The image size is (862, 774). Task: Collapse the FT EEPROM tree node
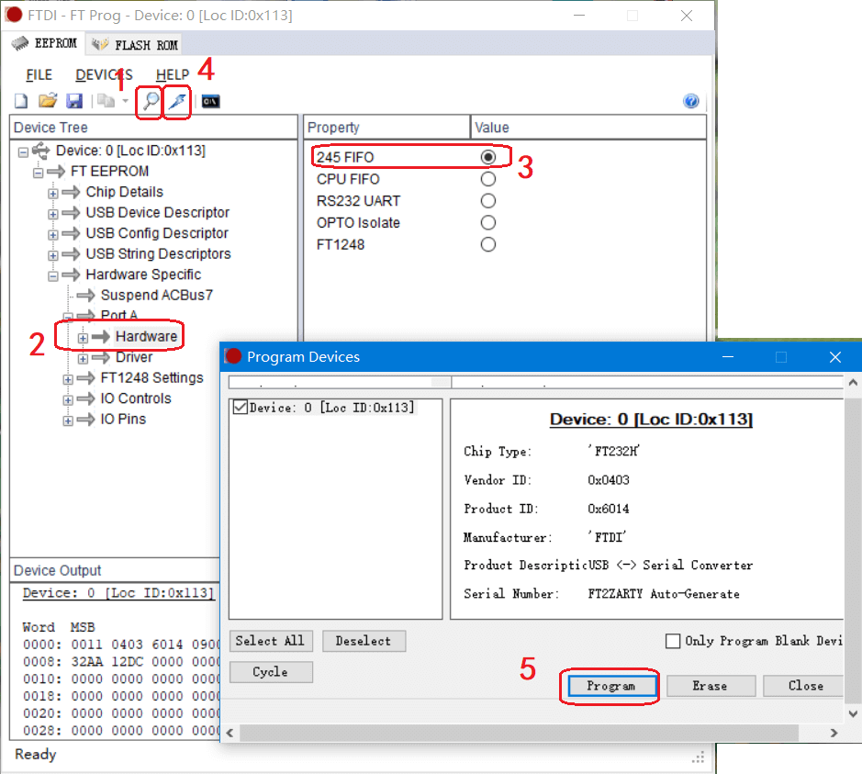tap(38, 173)
